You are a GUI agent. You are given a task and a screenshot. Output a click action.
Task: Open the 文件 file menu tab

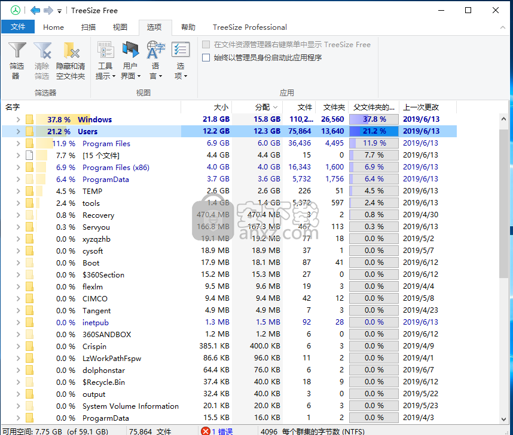pyautogui.click(x=18, y=27)
